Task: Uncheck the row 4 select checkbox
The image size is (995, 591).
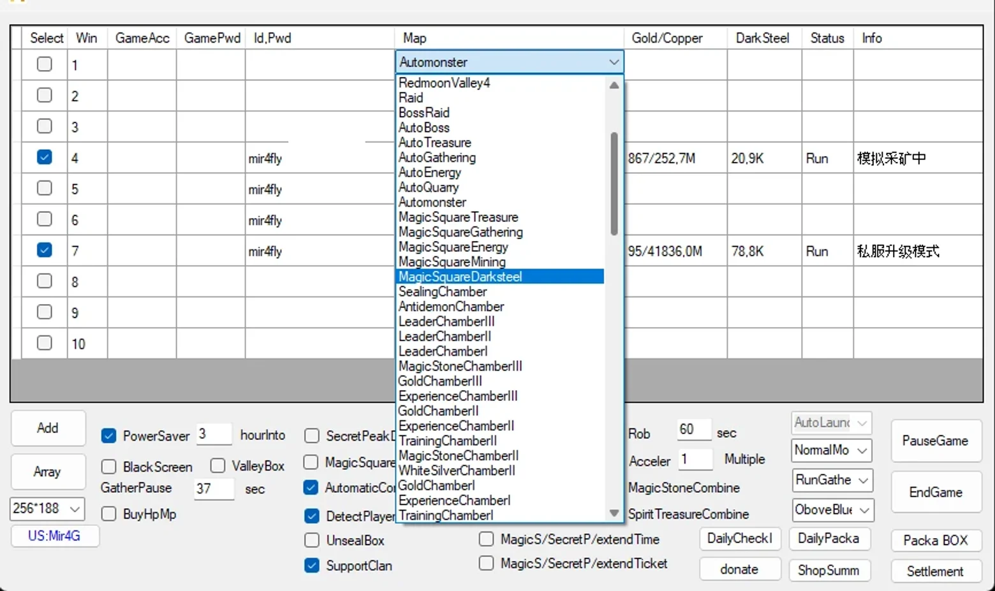Action: 45,157
